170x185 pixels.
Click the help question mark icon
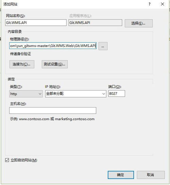tap(150, 4)
